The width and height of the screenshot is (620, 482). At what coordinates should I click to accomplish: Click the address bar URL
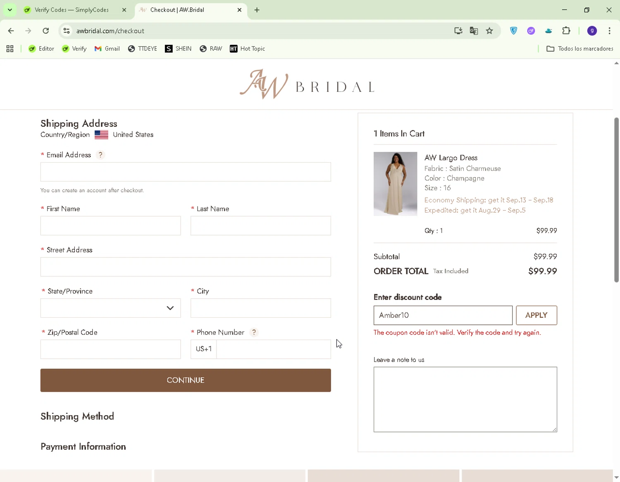[110, 31]
